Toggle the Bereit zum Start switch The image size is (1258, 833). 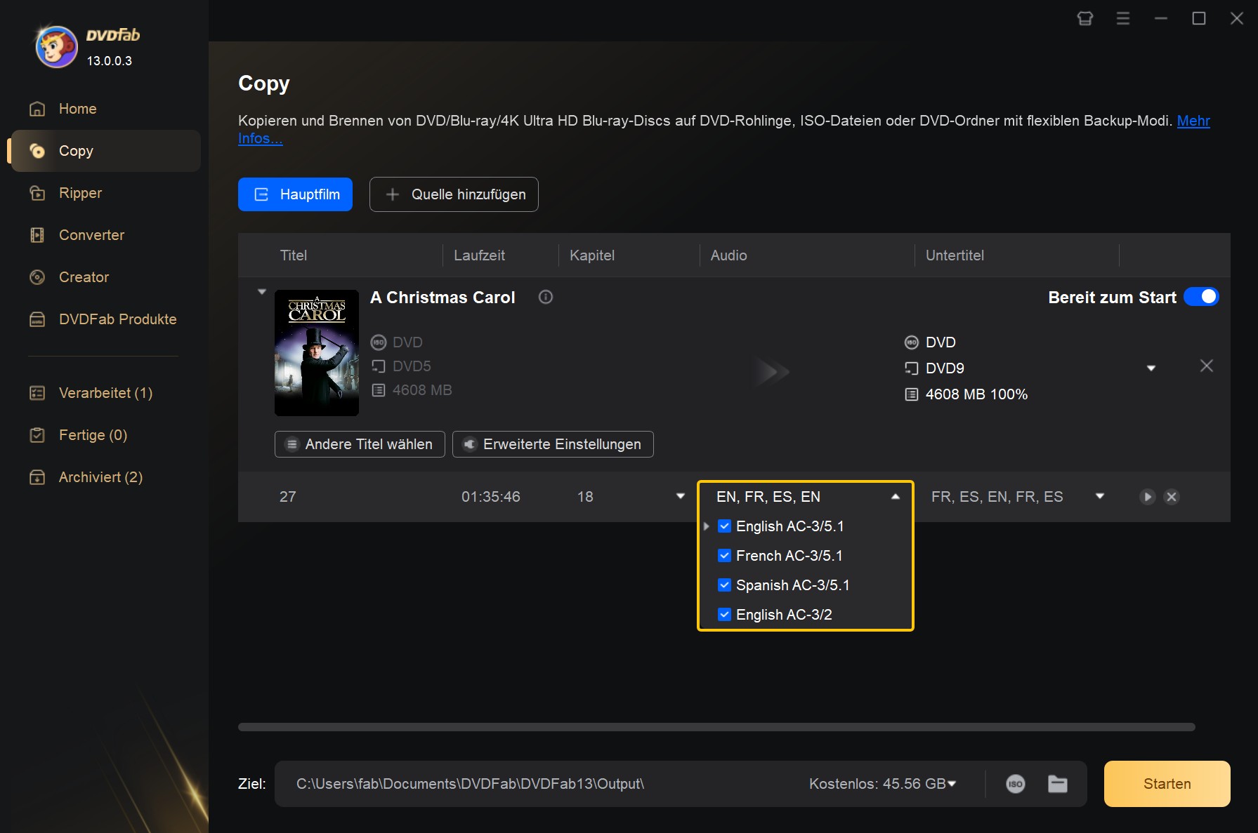[x=1201, y=297]
